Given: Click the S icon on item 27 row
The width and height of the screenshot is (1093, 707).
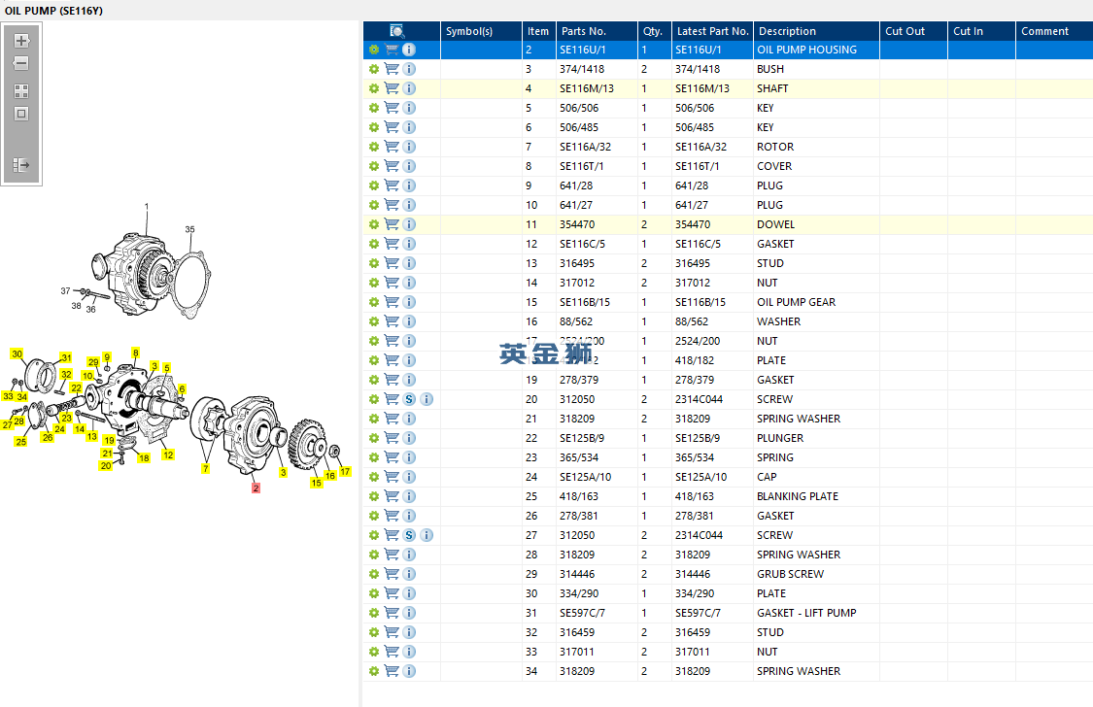Looking at the screenshot, I should 409,535.
